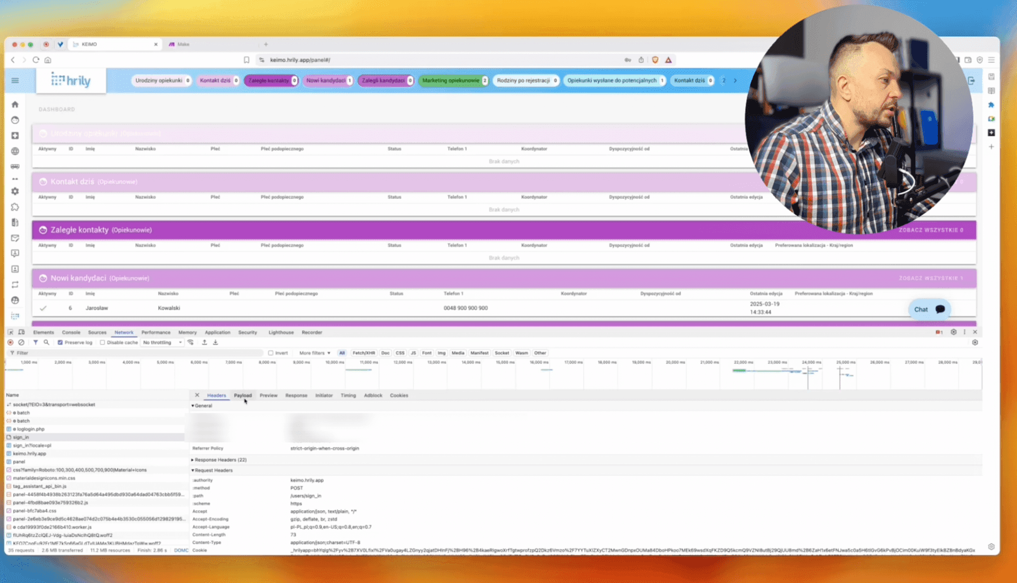Click the Nowi kandydaci filter chip

point(329,81)
